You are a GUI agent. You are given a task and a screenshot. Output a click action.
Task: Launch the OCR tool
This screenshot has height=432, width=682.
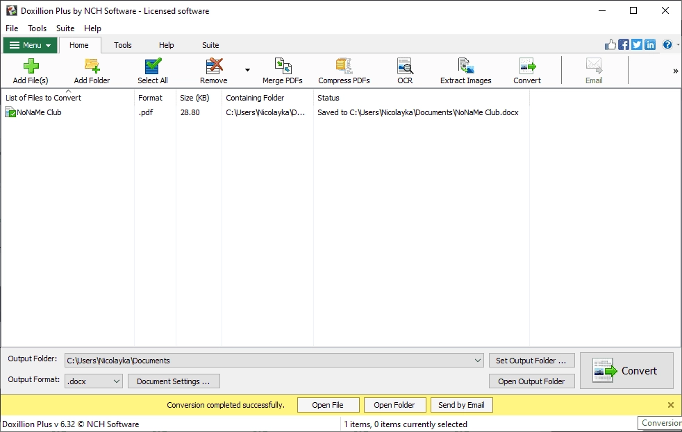[x=405, y=71]
